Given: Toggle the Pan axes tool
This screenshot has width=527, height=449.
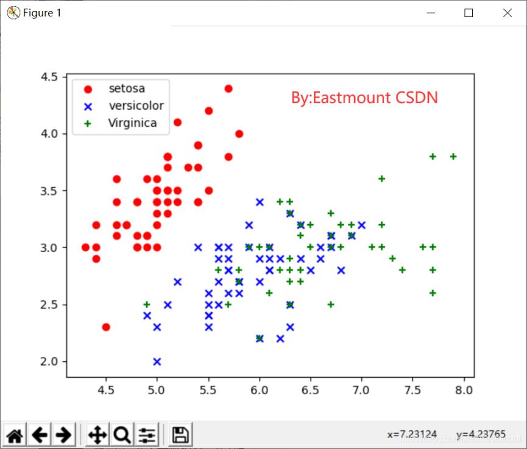Looking at the screenshot, I should click(97, 435).
